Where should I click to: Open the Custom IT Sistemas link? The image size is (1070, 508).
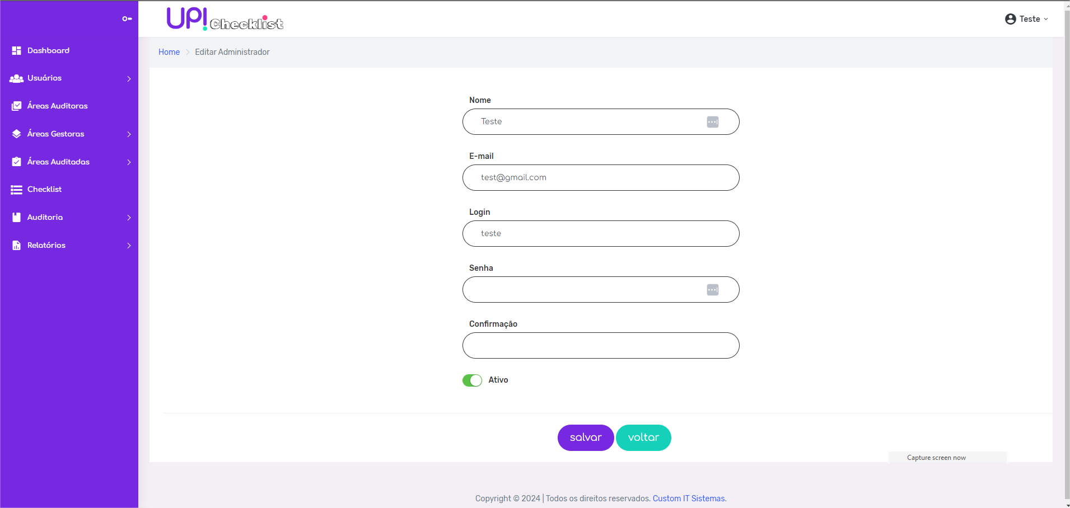point(689,498)
